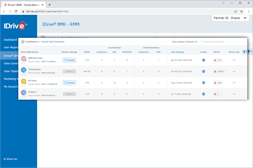This screenshot has width=253, height=168.
Task: Connect to the HR Team device
Action: pos(69,83)
